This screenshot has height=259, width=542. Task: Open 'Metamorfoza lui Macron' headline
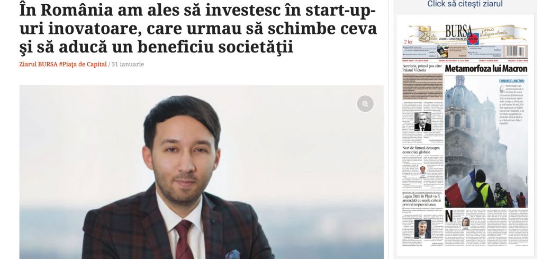point(486,68)
